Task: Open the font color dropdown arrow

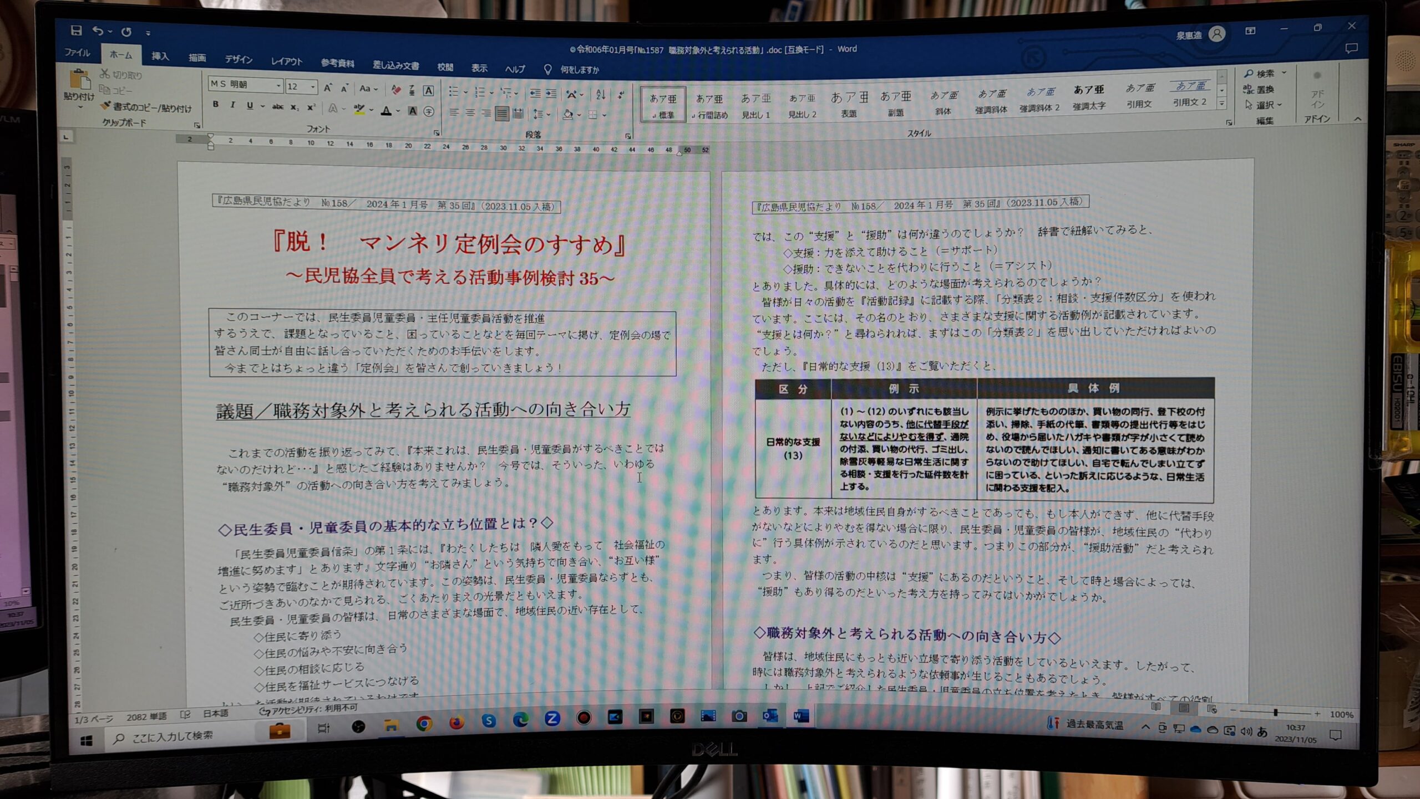Action: pyautogui.click(x=398, y=111)
